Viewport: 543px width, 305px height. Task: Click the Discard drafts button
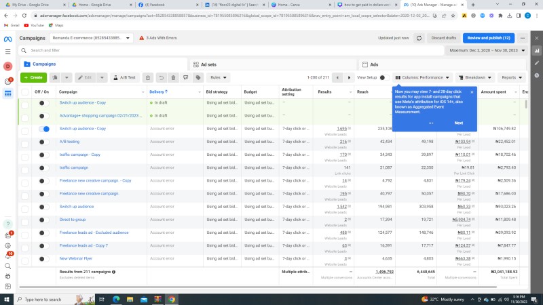click(444, 38)
